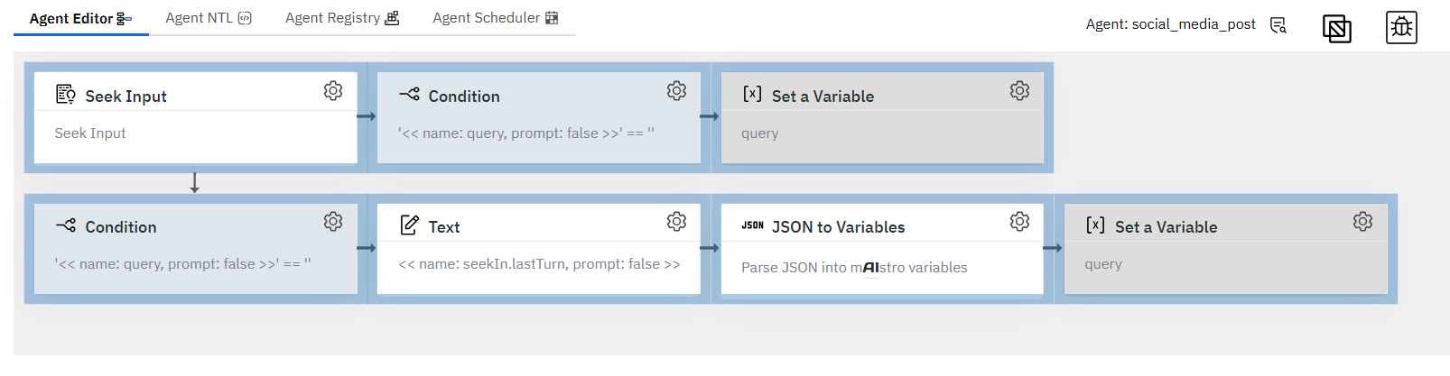Click the bug debug icon at top right
1450x376 pixels.
[x=1401, y=28]
